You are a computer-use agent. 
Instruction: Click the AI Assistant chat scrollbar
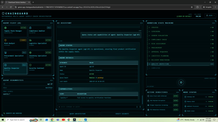142,100
